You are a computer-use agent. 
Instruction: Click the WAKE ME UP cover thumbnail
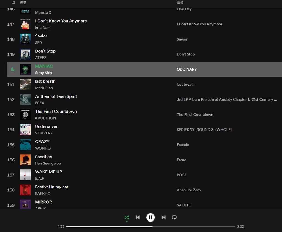(25, 175)
